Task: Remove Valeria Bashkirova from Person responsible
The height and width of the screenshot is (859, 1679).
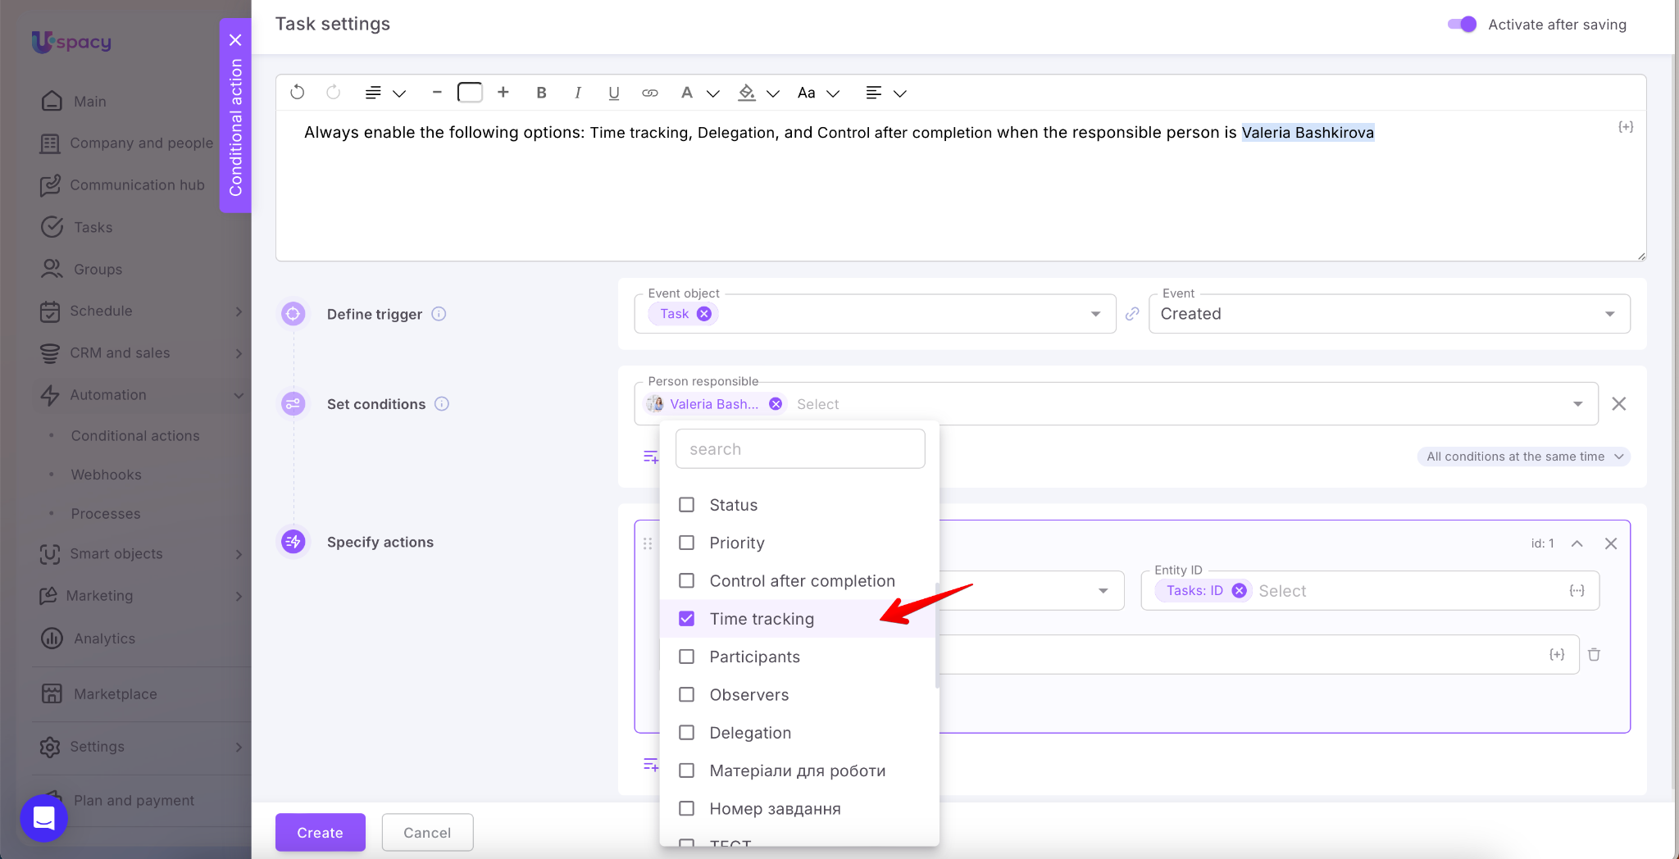Action: point(776,404)
